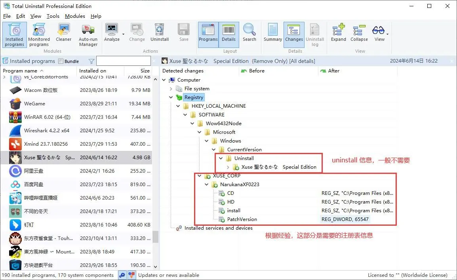Collapse the SOFTWARE registry key
Image resolution: width=457 pixels, height=280 pixels.
point(185,115)
